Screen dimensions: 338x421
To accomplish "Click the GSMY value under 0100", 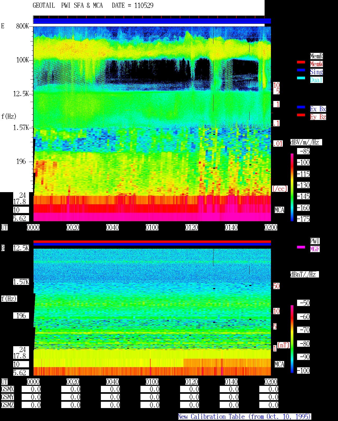I will [150, 397].
